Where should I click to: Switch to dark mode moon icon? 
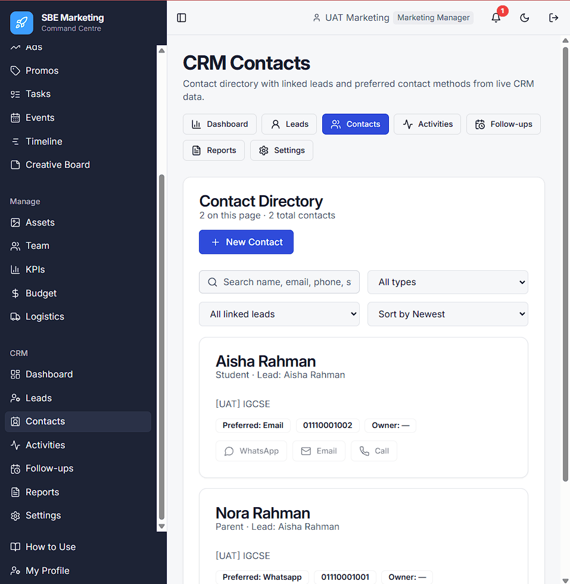[x=525, y=17]
